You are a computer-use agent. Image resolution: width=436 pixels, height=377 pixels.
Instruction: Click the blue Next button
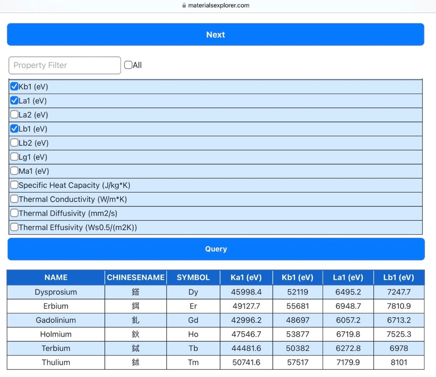tap(216, 35)
